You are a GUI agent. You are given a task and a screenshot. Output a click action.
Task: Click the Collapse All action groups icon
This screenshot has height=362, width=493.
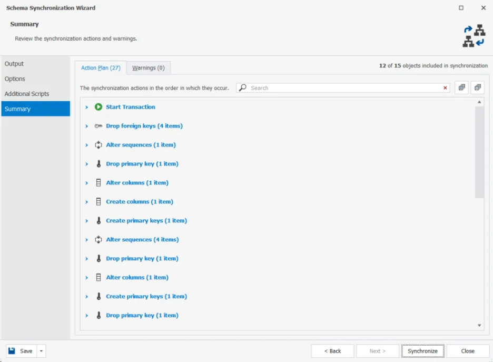tap(478, 87)
